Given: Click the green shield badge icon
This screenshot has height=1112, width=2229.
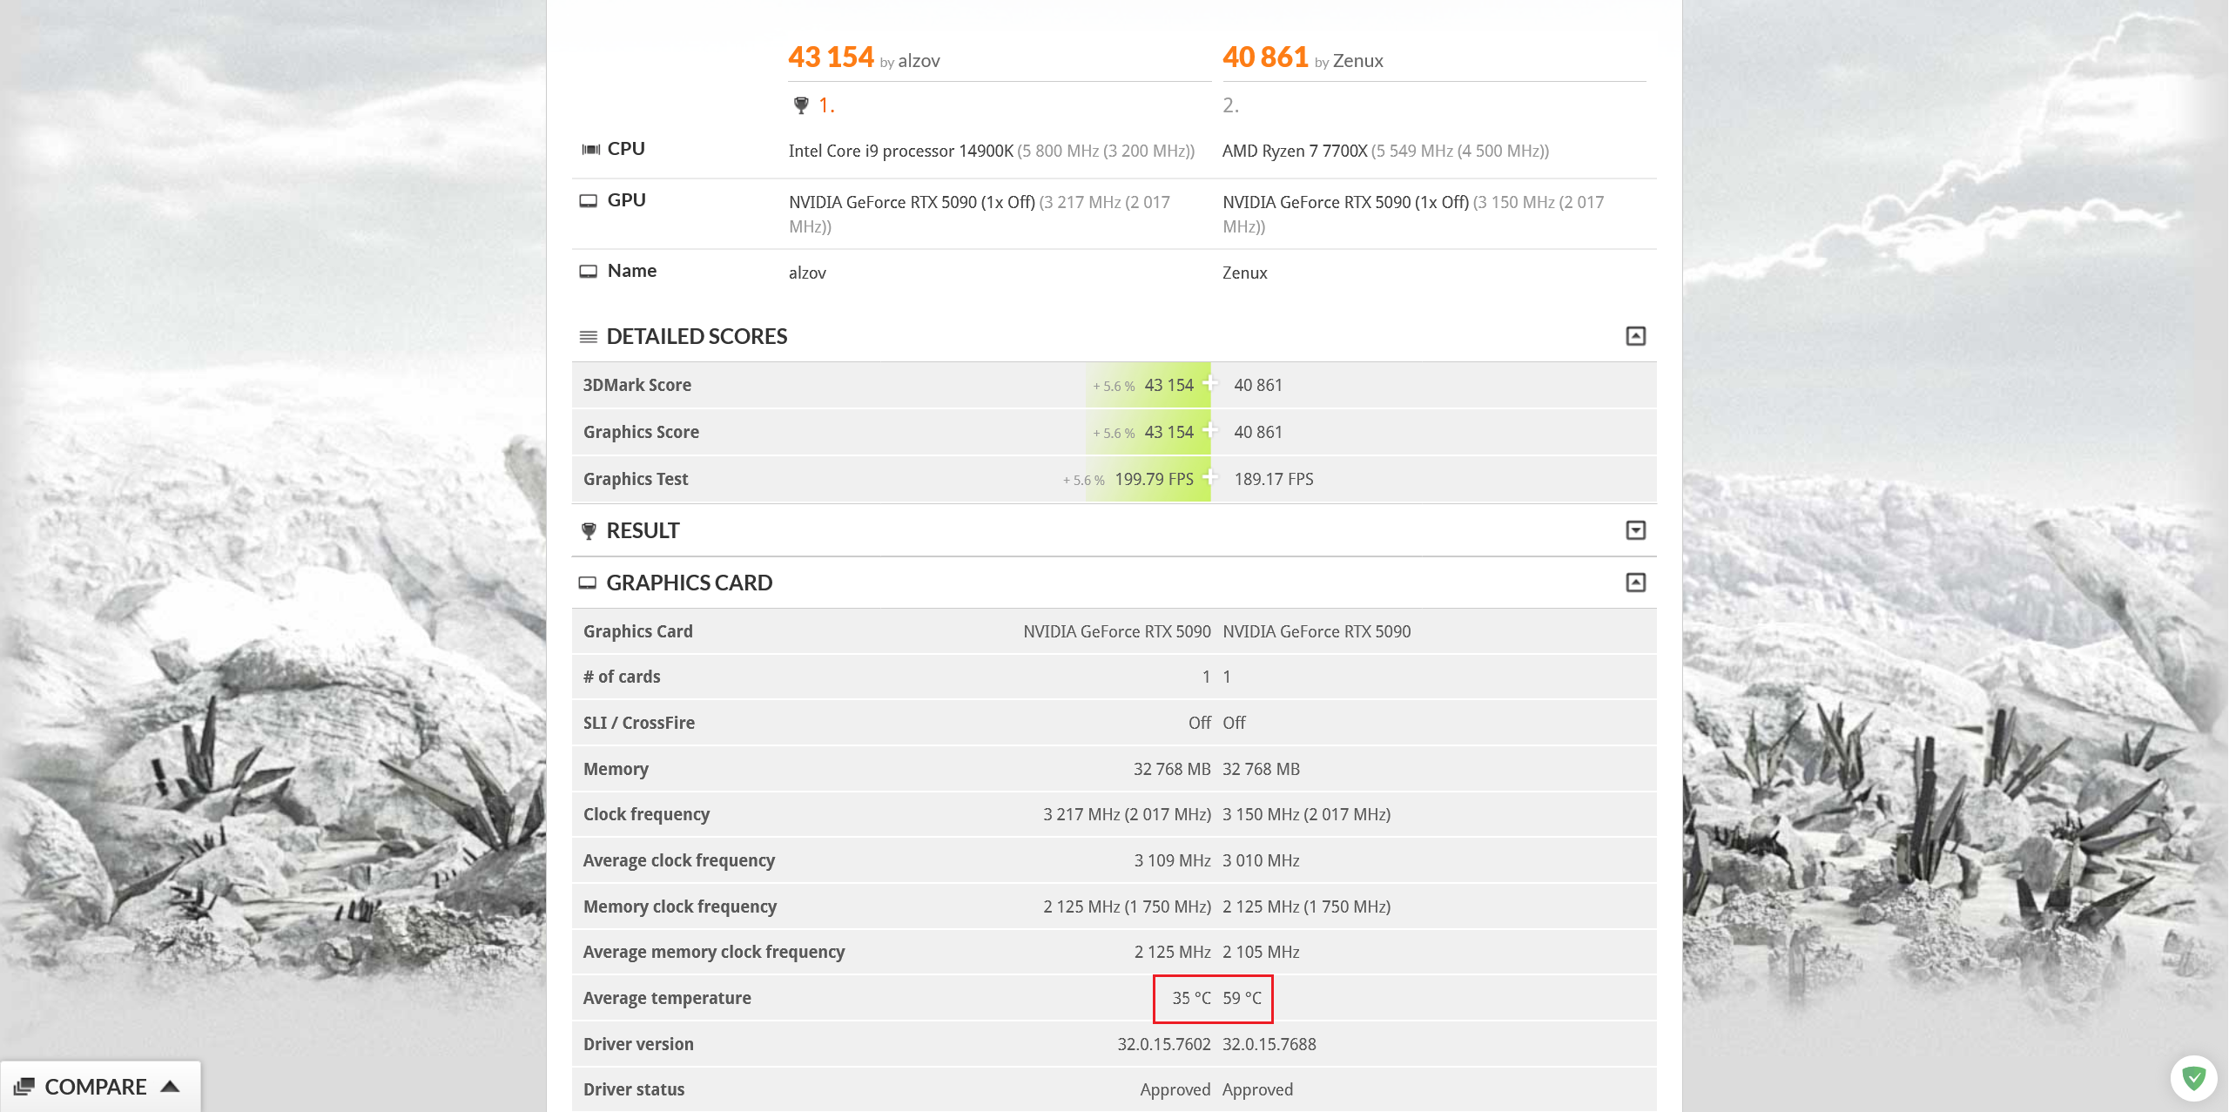Looking at the screenshot, I should click(x=2193, y=1078).
